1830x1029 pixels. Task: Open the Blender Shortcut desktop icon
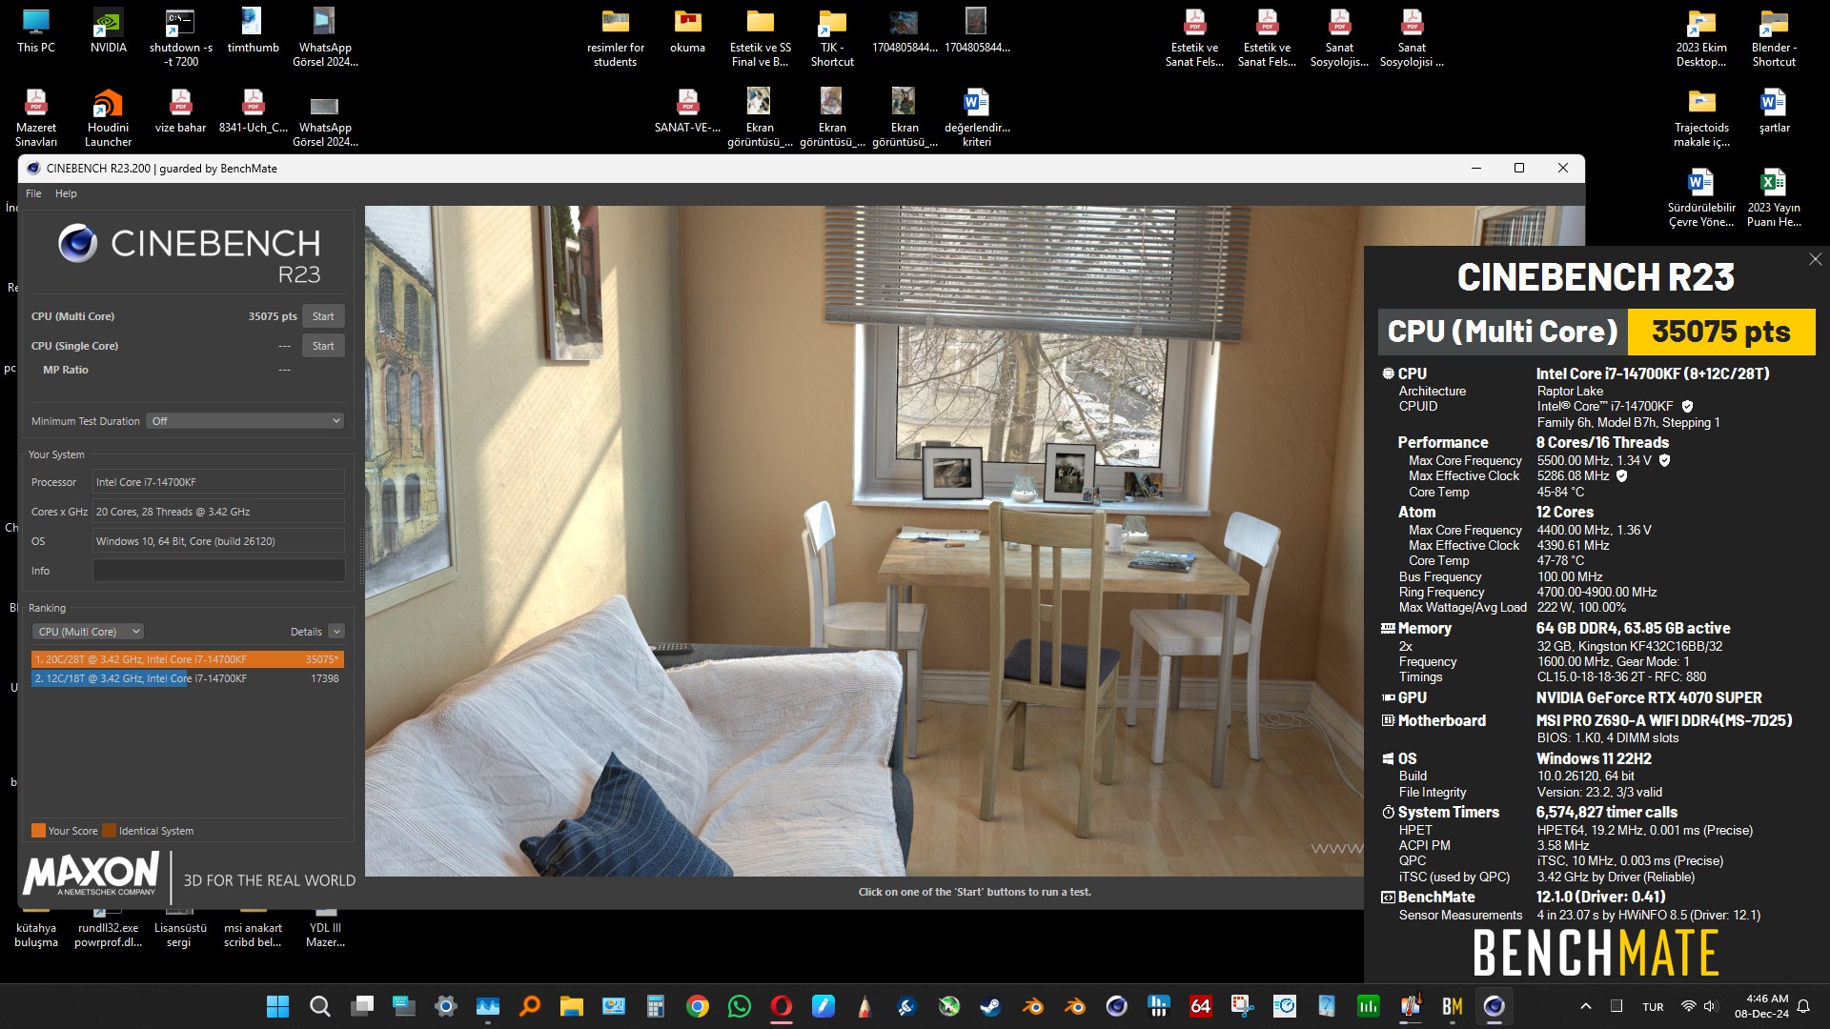[x=1774, y=38]
